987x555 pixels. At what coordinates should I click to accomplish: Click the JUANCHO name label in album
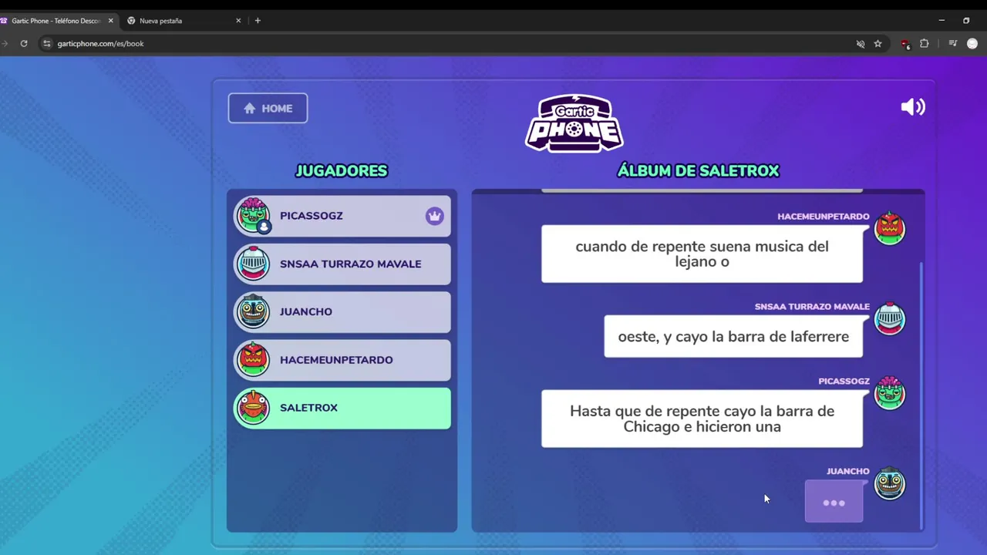point(847,472)
